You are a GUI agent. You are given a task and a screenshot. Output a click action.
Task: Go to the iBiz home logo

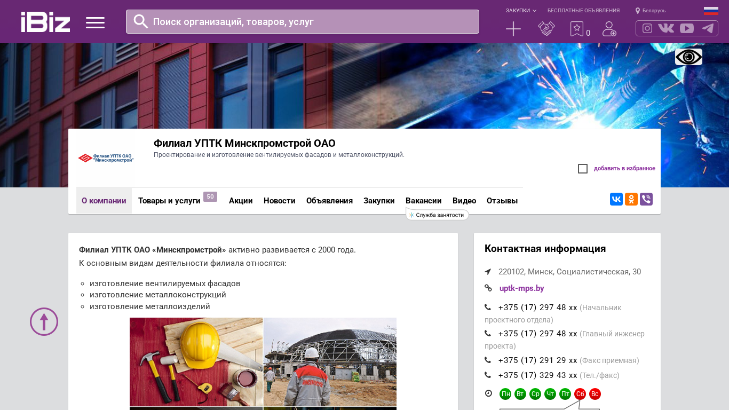pyautogui.click(x=45, y=22)
